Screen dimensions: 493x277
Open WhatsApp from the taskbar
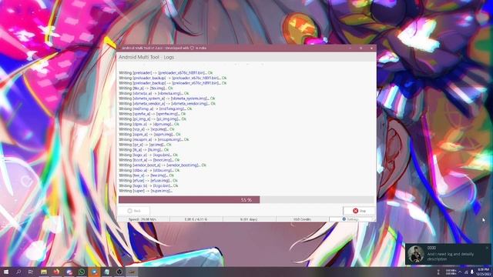point(82,272)
